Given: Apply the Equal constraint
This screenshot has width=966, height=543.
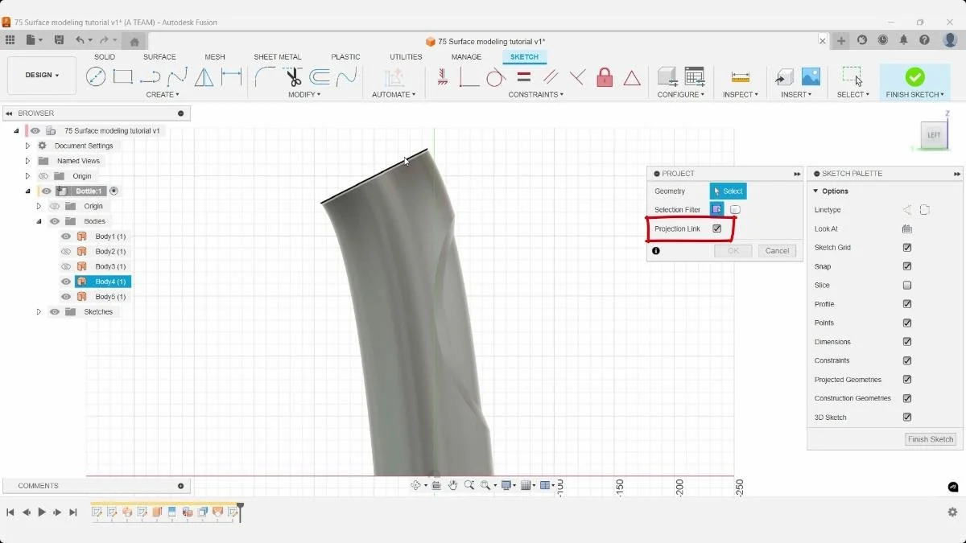Looking at the screenshot, I should 524,77.
